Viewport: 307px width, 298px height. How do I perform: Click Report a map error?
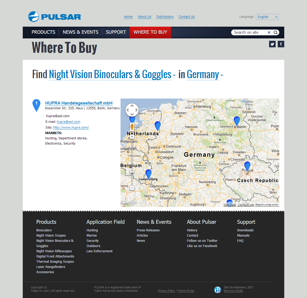267,205
